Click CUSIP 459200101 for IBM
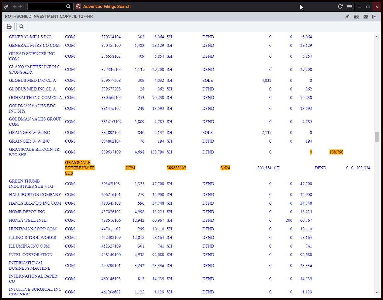Viewport: 383px width, 300px height. coord(111,266)
